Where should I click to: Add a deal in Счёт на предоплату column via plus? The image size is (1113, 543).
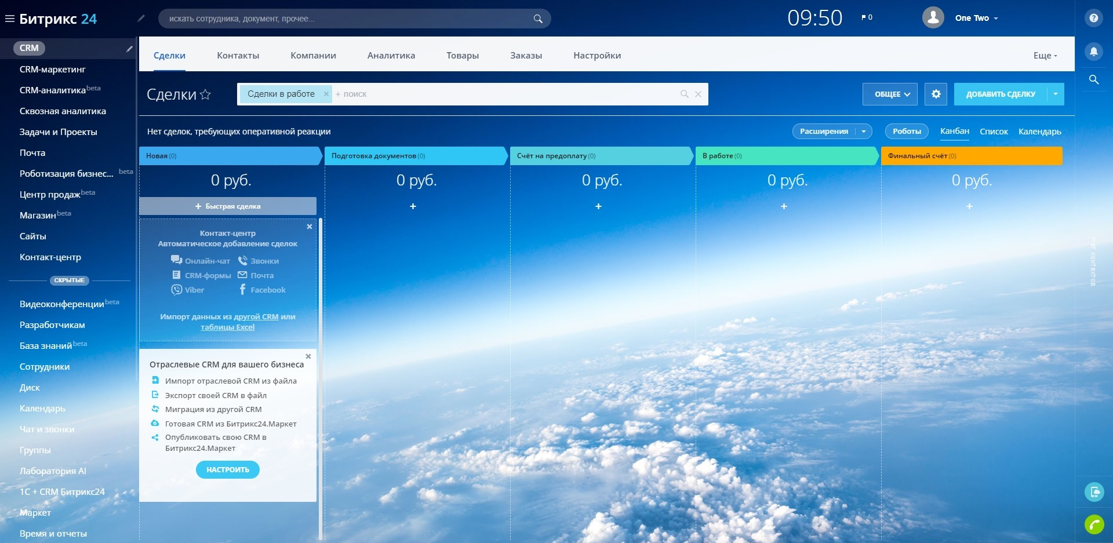(x=599, y=206)
